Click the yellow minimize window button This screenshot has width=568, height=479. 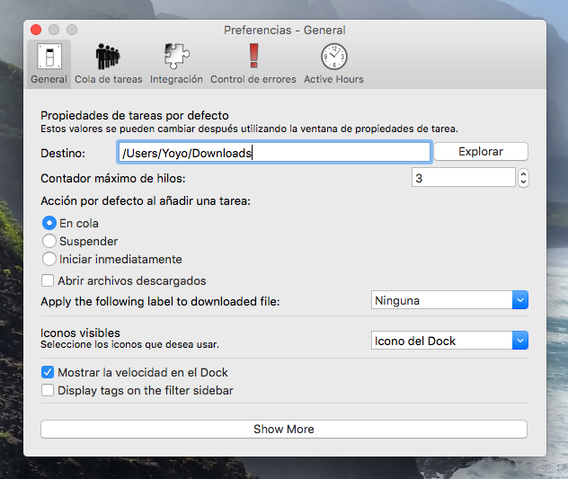click(55, 30)
